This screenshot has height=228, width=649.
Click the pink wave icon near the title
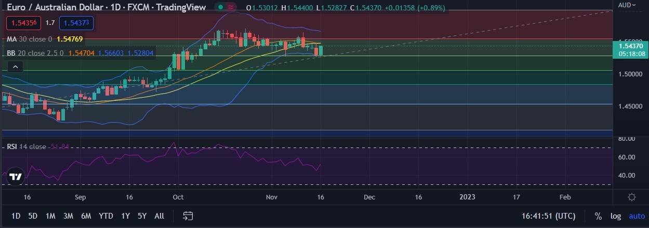pyautogui.click(x=231, y=8)
